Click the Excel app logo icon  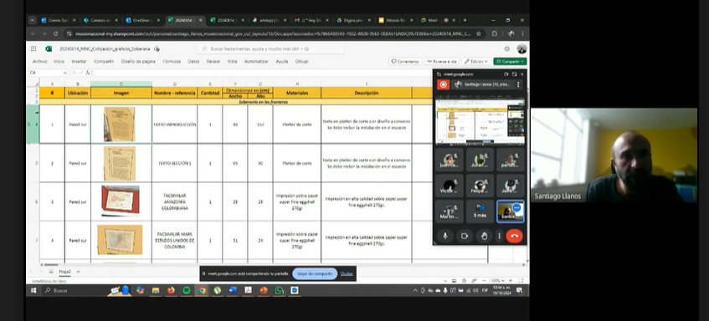pyautogui.click(x=49, y=48)
